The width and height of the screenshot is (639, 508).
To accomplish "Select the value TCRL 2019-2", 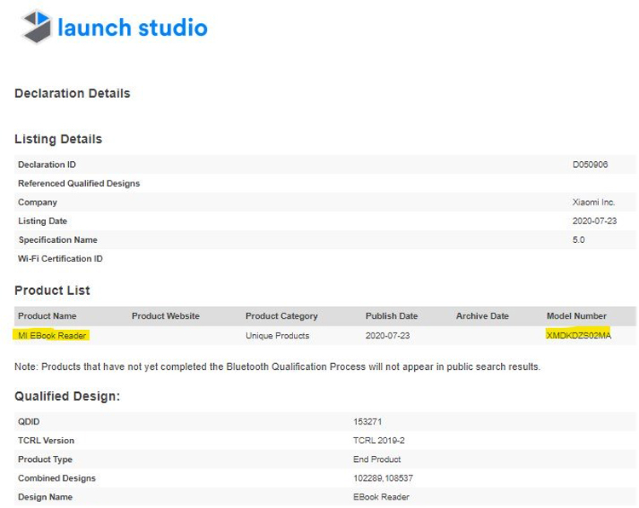I will click(x=378, y=441).
